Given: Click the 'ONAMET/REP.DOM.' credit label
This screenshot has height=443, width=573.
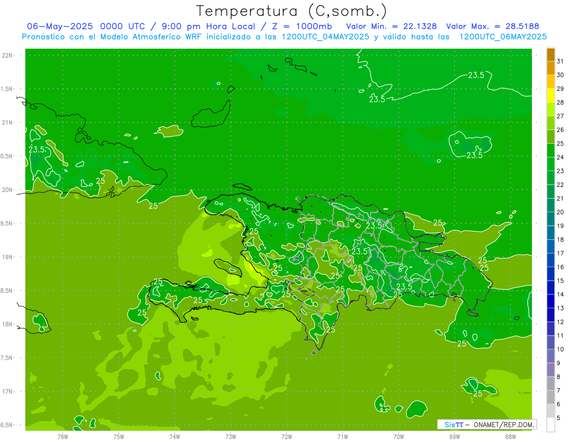Looking at the screenshot, I should (x=505, y=424).
